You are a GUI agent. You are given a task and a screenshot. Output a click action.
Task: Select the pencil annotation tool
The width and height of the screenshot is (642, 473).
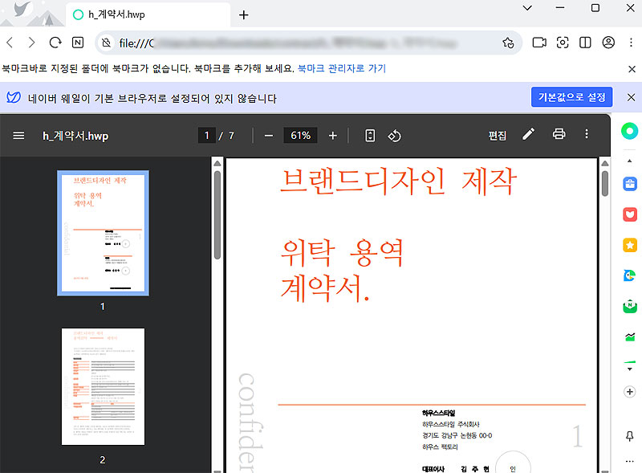[x=528, y=135]
